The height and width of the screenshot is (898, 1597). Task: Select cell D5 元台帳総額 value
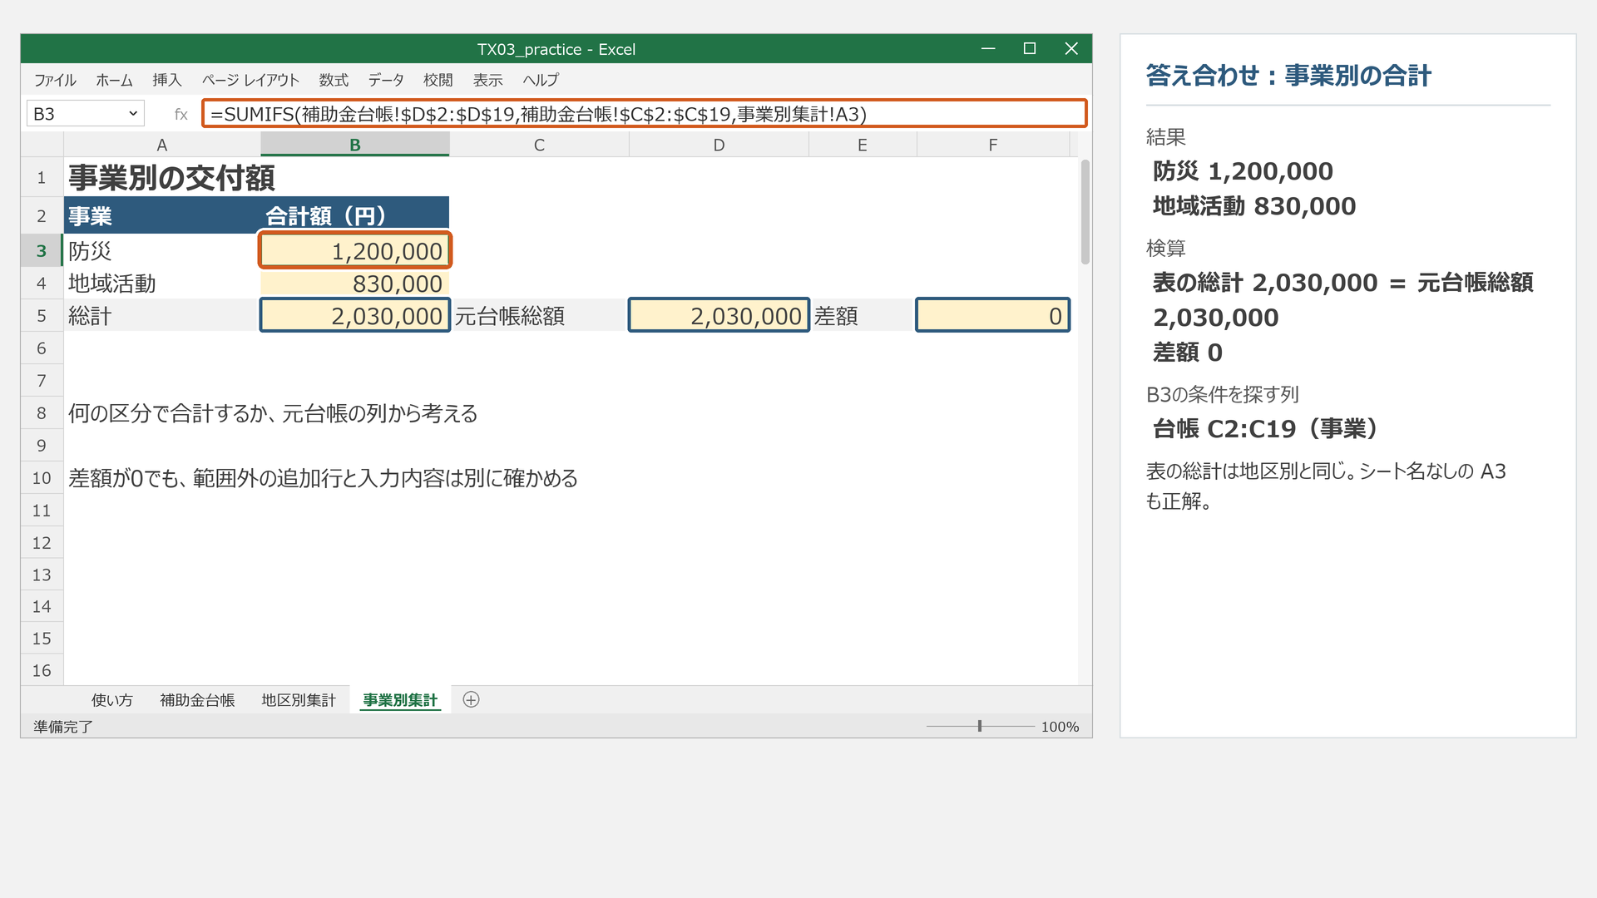[x=719, y=316]
